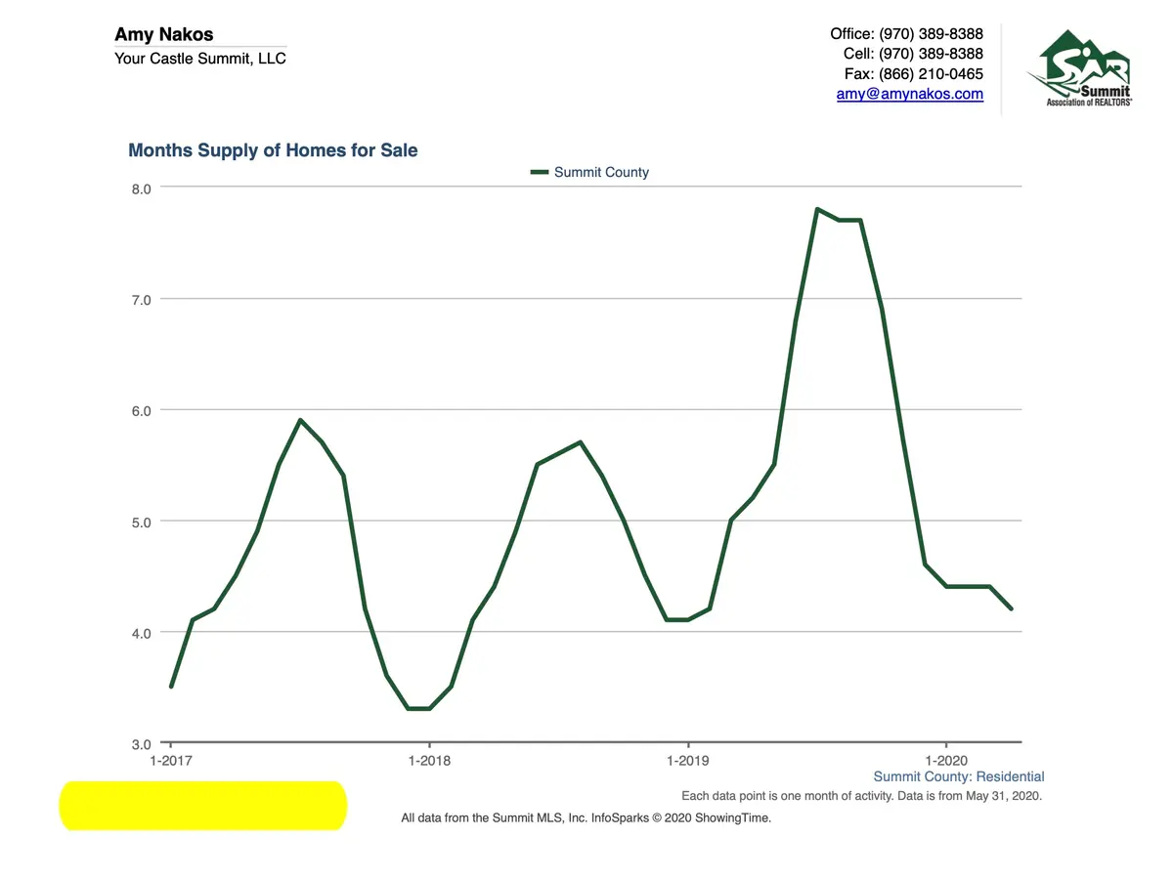Click the 'Each data point is one month' note
Screen dimensions: 1173x879
(x=862, y=796)
